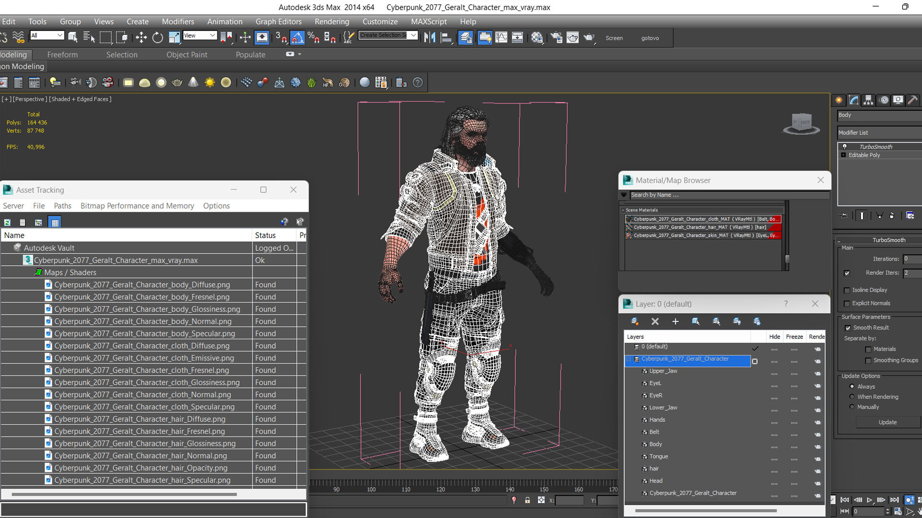922x518 pixels.
Task: Open Material Browser options arrow menu
Action: click(x=624, y=195)
